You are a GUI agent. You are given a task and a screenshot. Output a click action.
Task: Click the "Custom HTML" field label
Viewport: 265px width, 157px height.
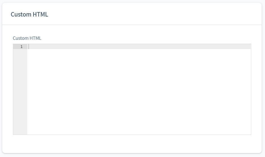27,38
